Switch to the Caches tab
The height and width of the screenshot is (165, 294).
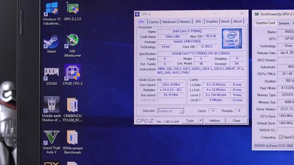(x=154, y=22)
